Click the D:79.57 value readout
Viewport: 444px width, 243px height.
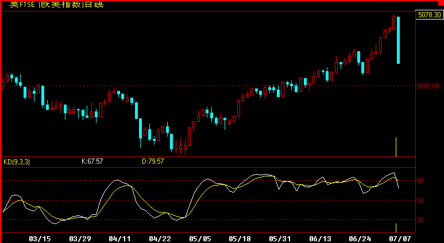pos(153,161)
